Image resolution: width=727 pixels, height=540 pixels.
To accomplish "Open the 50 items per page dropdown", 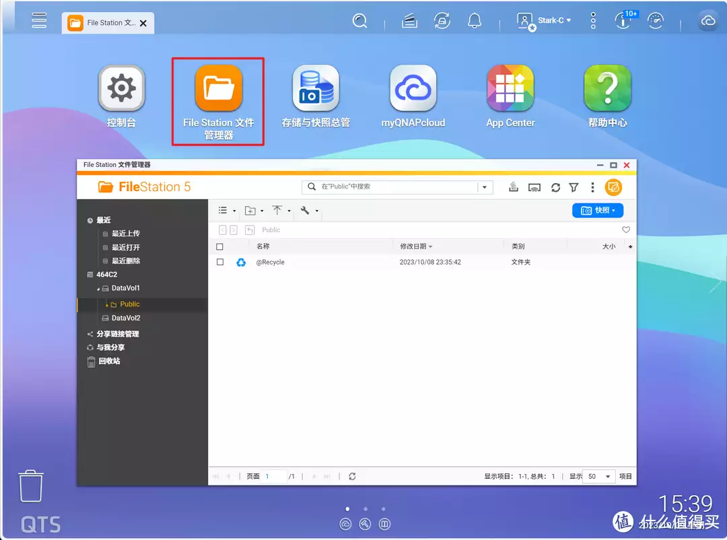I will (x=598, y=477).
